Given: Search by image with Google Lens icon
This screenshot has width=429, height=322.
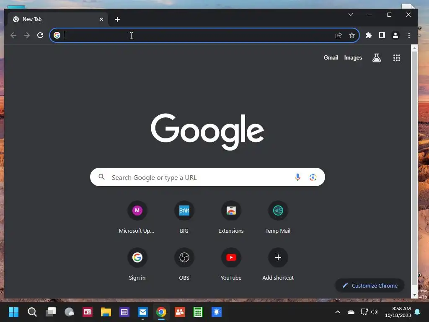Looking at the screenshot, I should 313,177.
